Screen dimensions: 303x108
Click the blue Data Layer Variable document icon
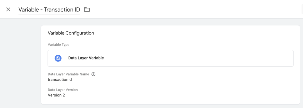pos(58,58)
